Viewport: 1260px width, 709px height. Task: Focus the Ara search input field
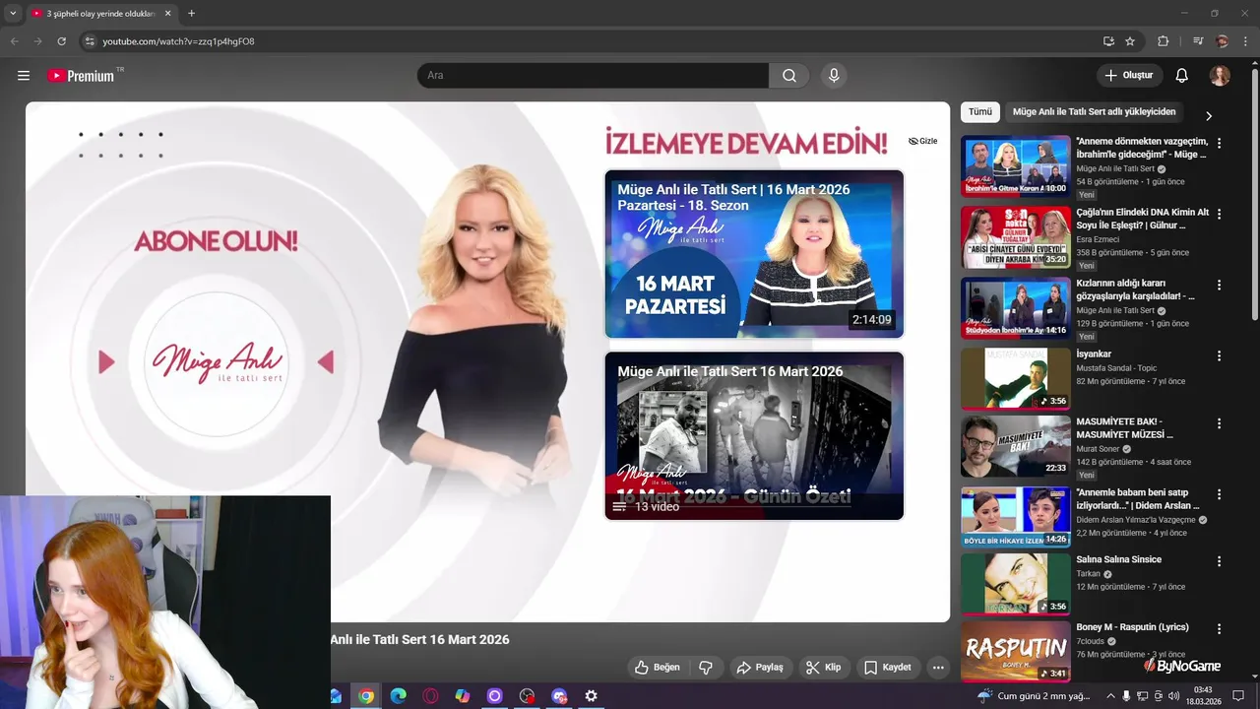(x=593, y=76)
